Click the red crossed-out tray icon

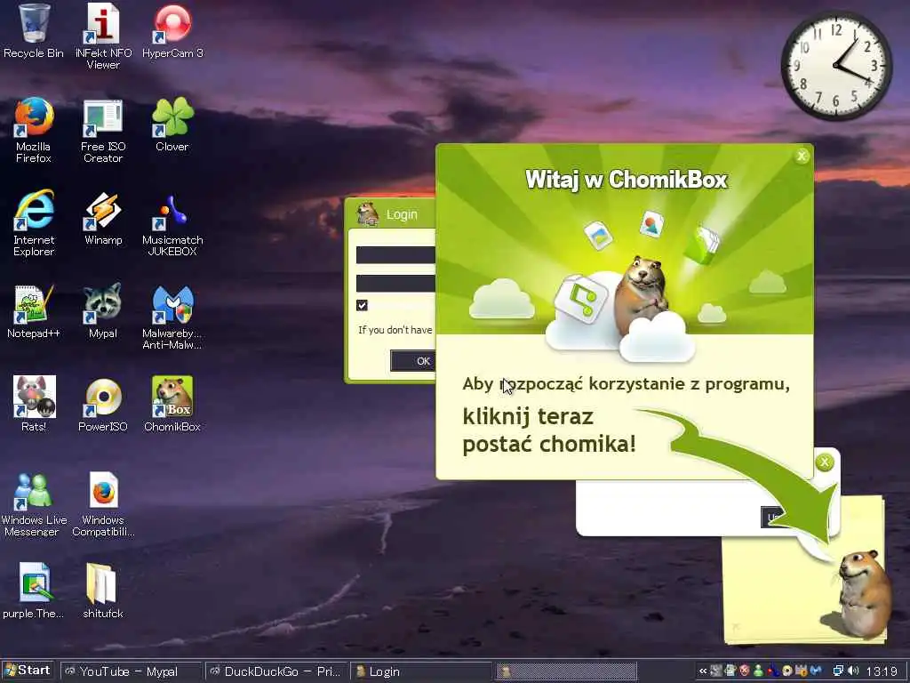click(x=745, y=671)
